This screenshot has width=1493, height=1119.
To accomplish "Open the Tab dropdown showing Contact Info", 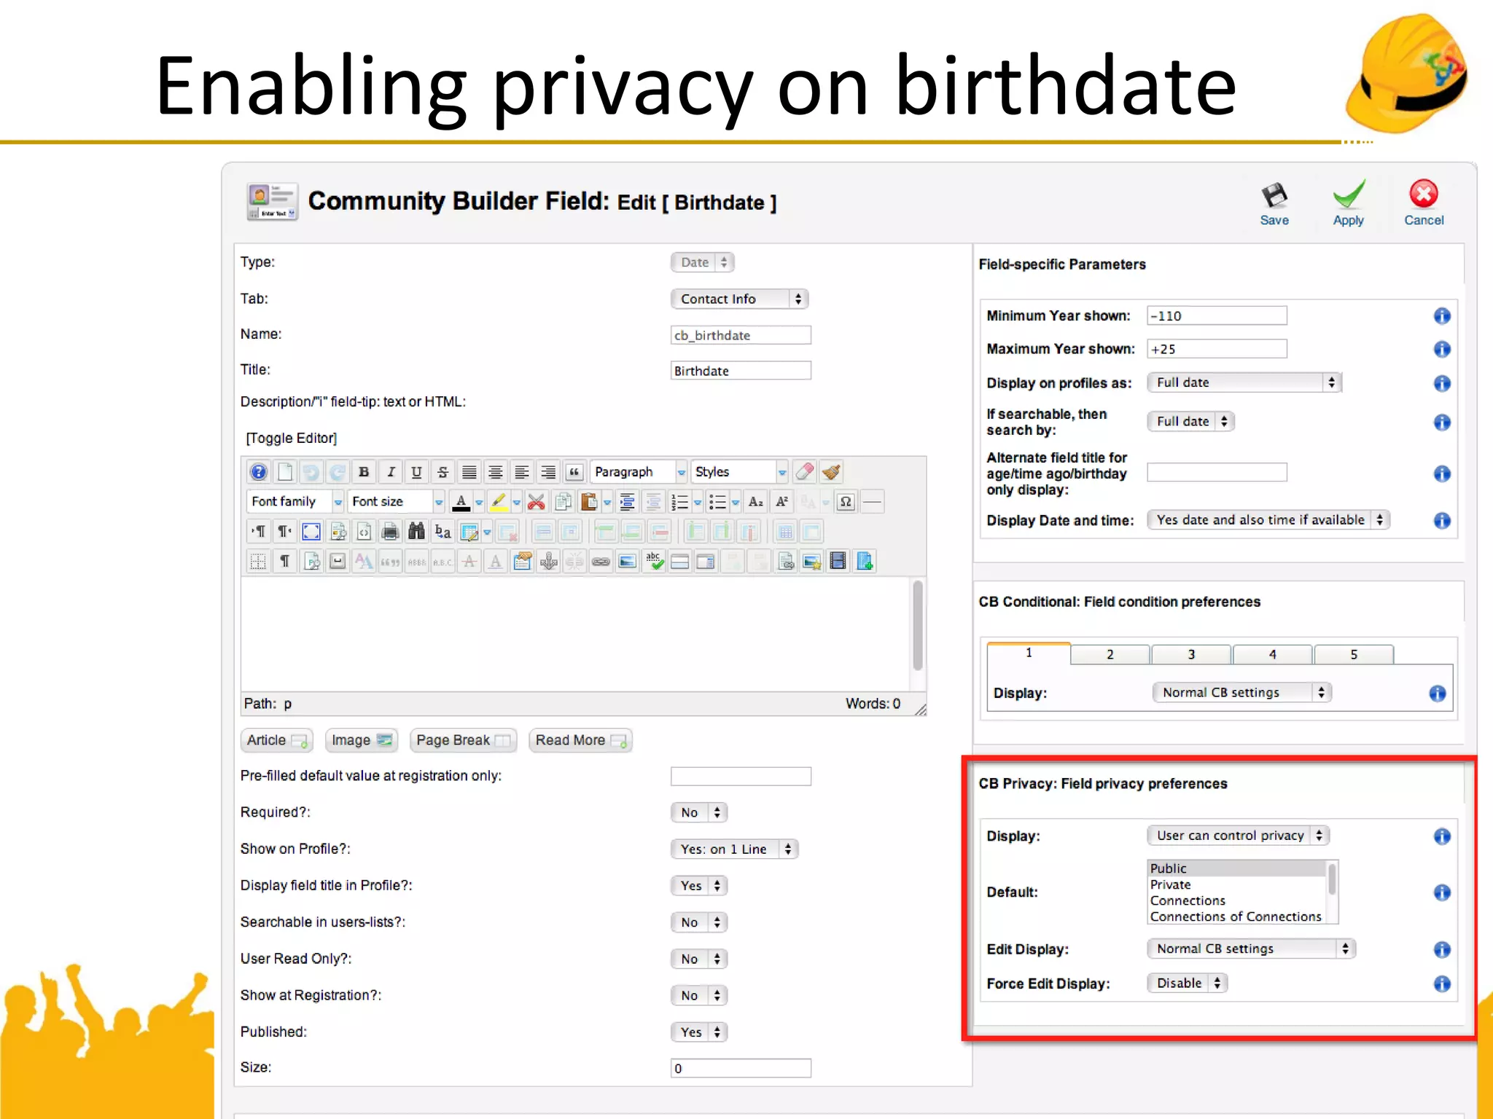I will 739,299.
